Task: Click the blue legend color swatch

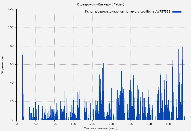Action: pyautogui.click(x=177, y=12)
